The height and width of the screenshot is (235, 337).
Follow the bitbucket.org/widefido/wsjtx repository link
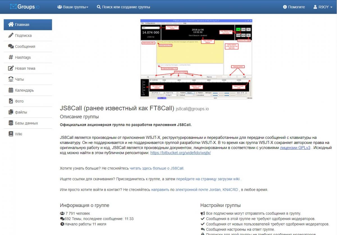click(x=180, y=153)
